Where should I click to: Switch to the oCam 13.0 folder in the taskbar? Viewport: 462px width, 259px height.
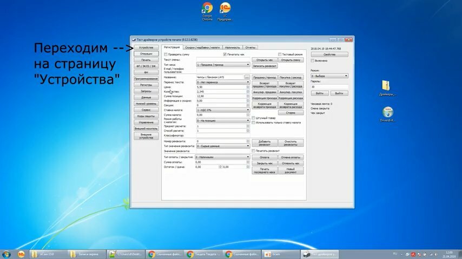click(x=48, y=254)
